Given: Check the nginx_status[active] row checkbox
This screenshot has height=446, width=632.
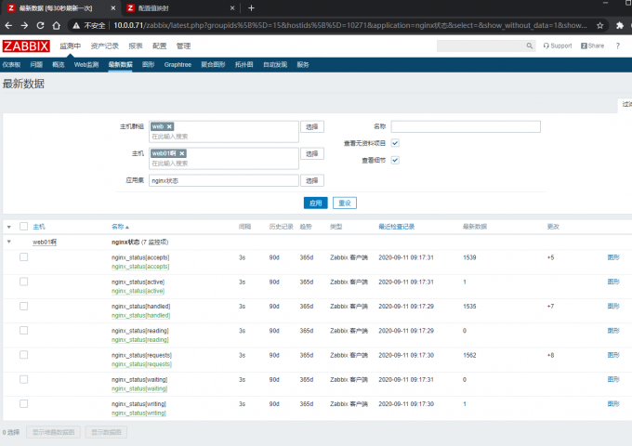Looking at the screenshot, I should click(x=24, y=282).
